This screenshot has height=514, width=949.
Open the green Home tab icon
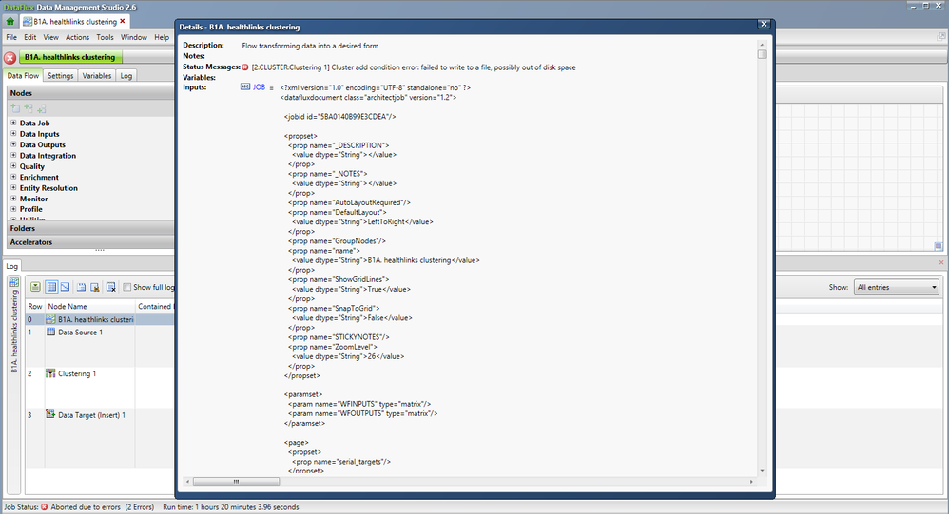pos(10,21)
